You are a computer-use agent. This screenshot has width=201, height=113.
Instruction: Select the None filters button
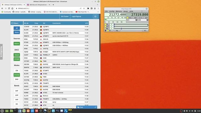tap(17, 32)
